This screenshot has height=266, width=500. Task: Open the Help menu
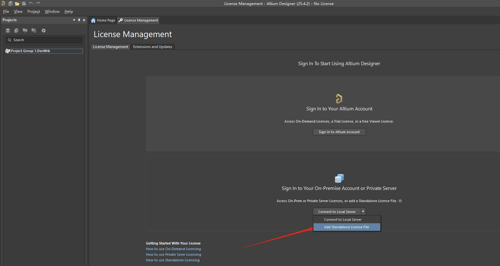click(69, 12)
